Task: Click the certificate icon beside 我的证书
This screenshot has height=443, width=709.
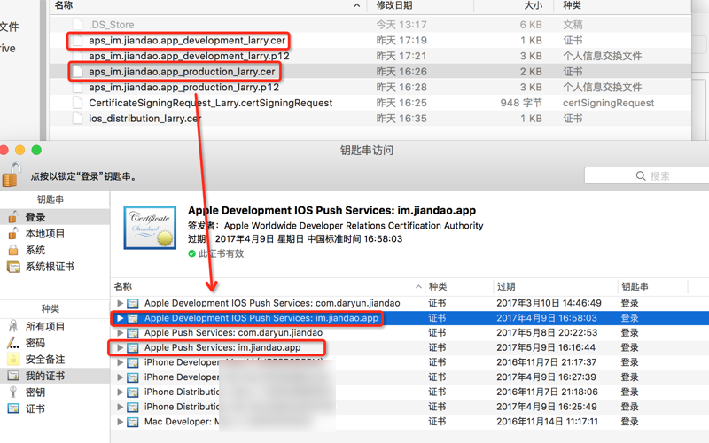Action: tap(13, 376)
